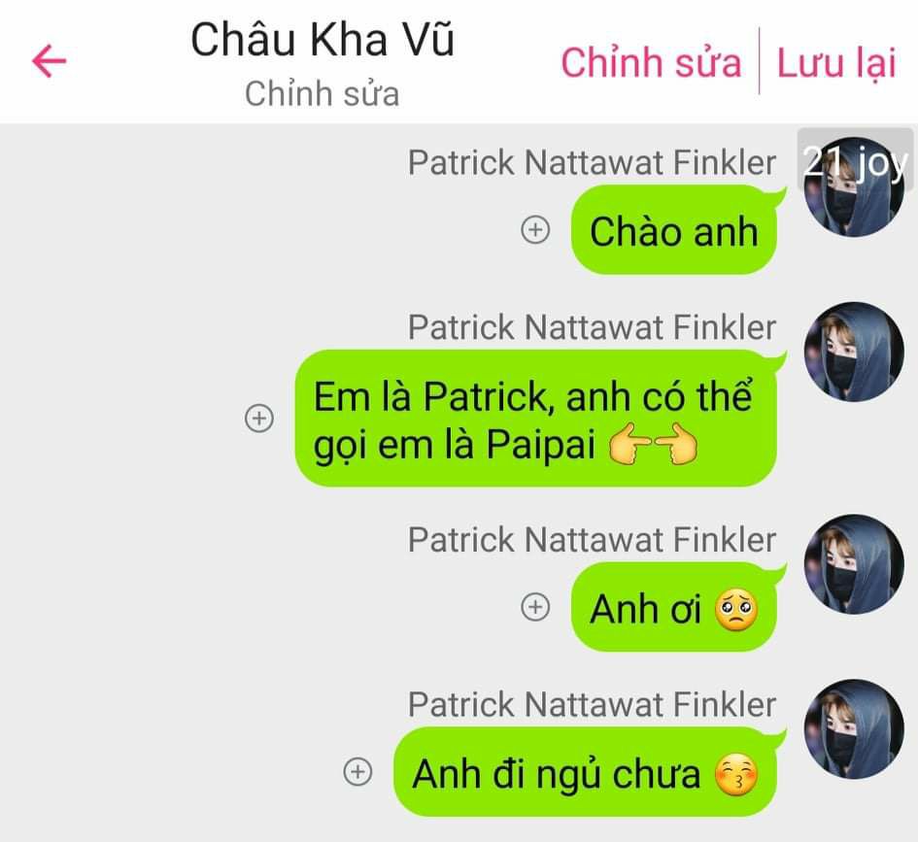Tap the pink back arrow
This screenshot has height=842, width=918.
coord(50,61)
